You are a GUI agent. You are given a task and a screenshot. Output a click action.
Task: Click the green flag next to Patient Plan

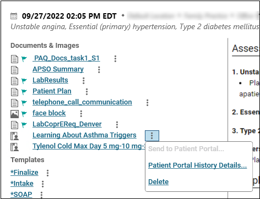(x=24, y=92)
